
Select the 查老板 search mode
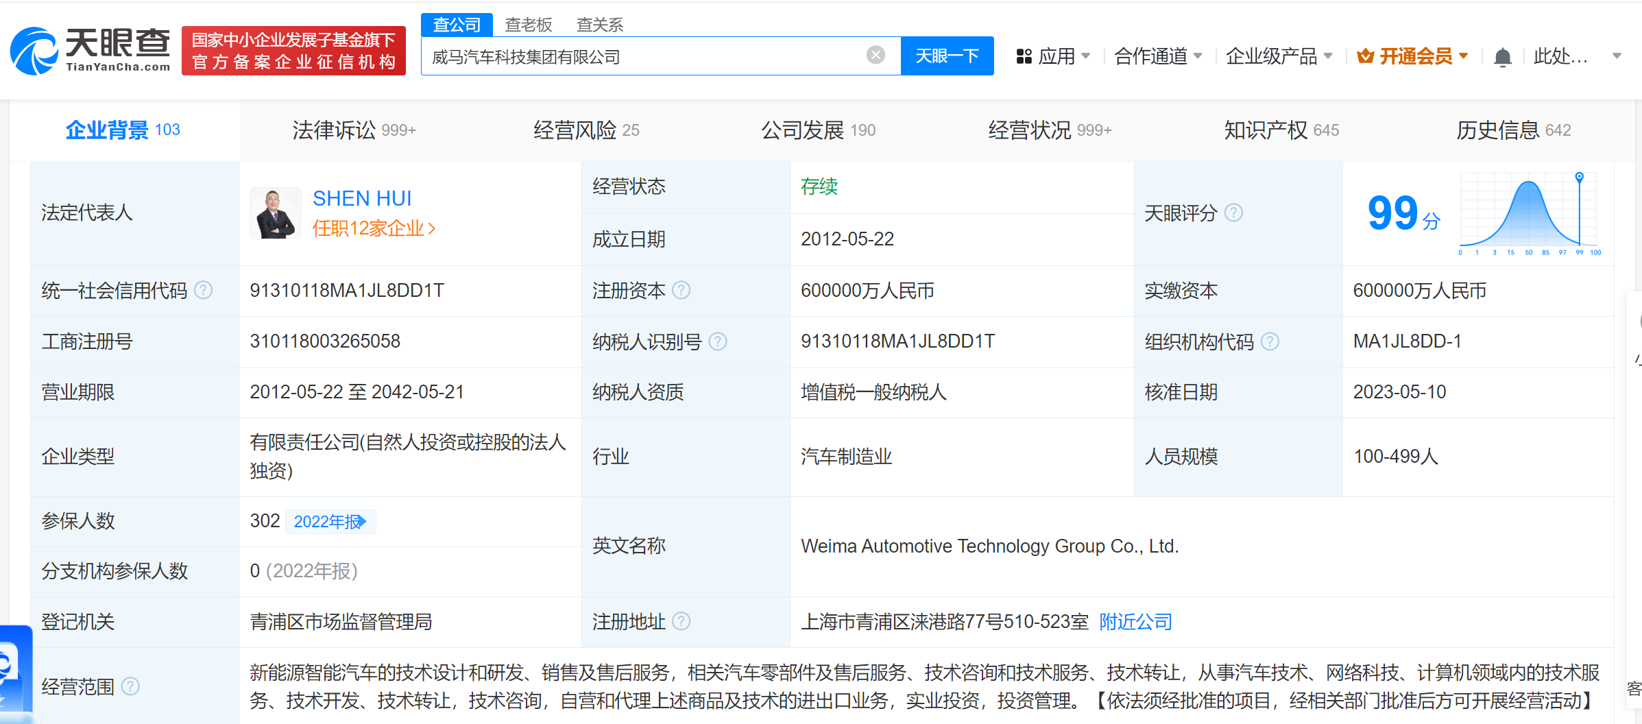[528, 25]
